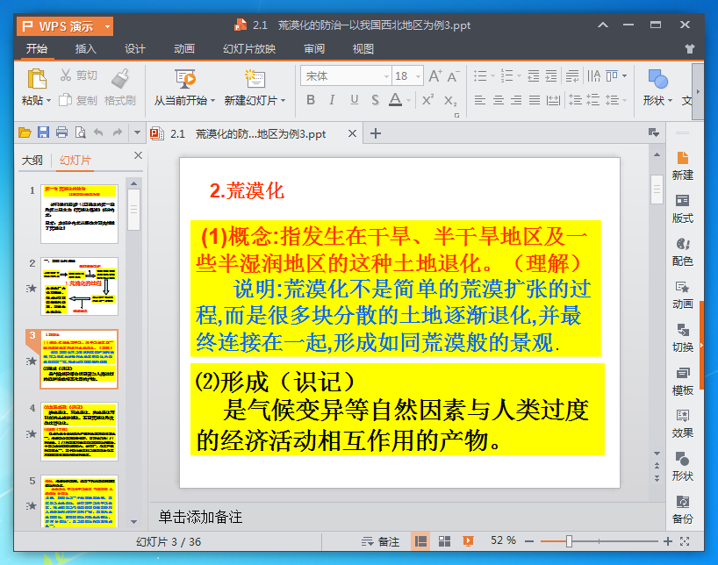Save the presentation with disk icon
The height and width of the screenshot is (565, 718).
pos(43,132)
